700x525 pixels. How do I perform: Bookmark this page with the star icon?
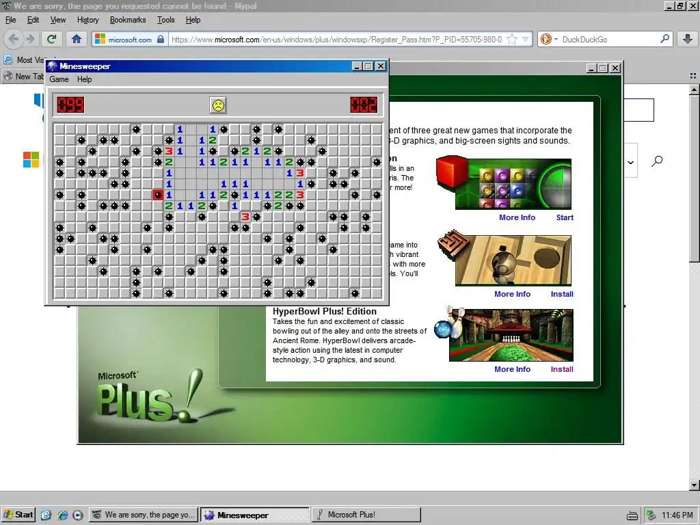(512, 39)
